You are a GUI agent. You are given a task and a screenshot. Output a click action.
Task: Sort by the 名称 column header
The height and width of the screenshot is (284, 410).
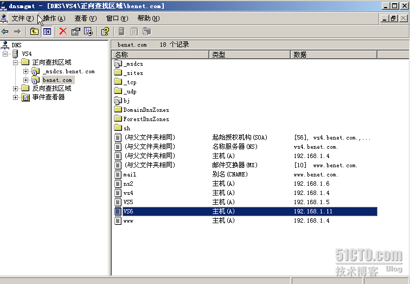[161, 55]
